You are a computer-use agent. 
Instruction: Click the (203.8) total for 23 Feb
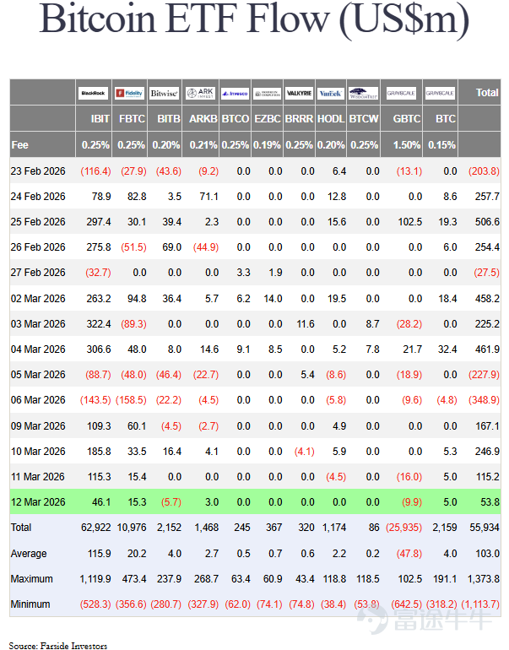pos(484,171)
